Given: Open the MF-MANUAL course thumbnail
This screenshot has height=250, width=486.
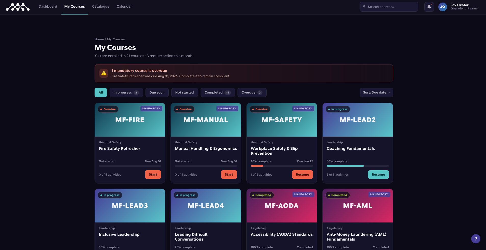Looking at the screenshot, I should [206, 120].
